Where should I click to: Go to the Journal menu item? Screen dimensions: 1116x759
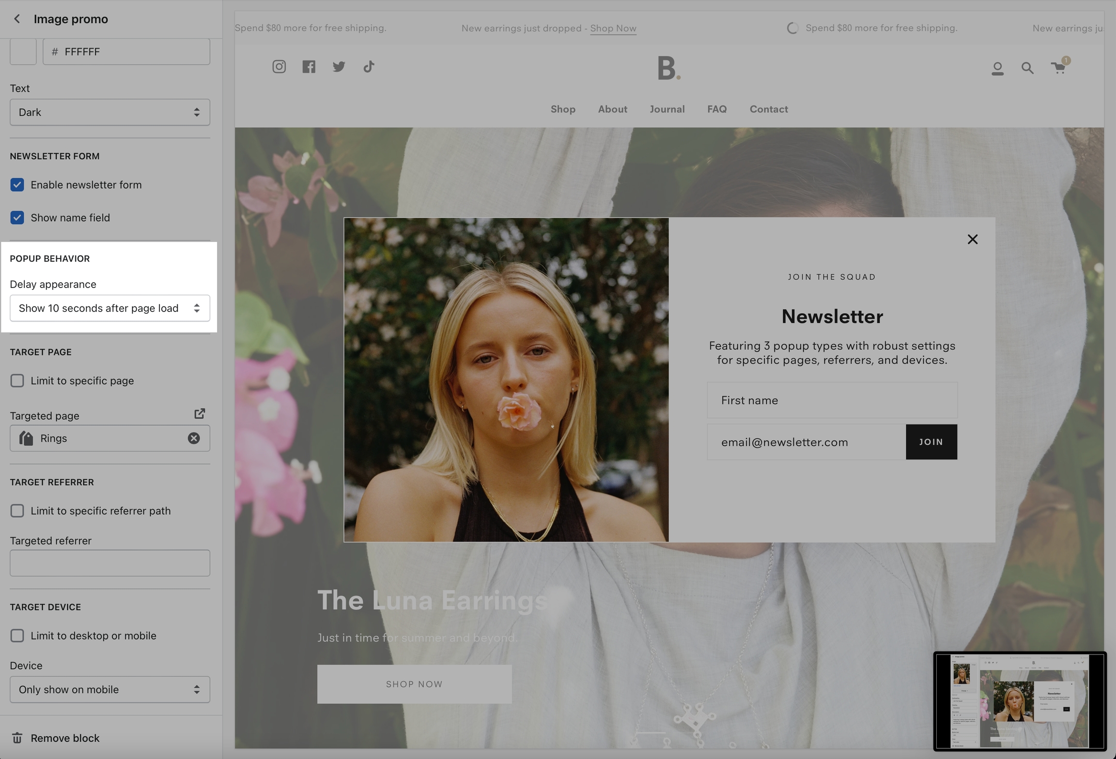coord(667,109)
